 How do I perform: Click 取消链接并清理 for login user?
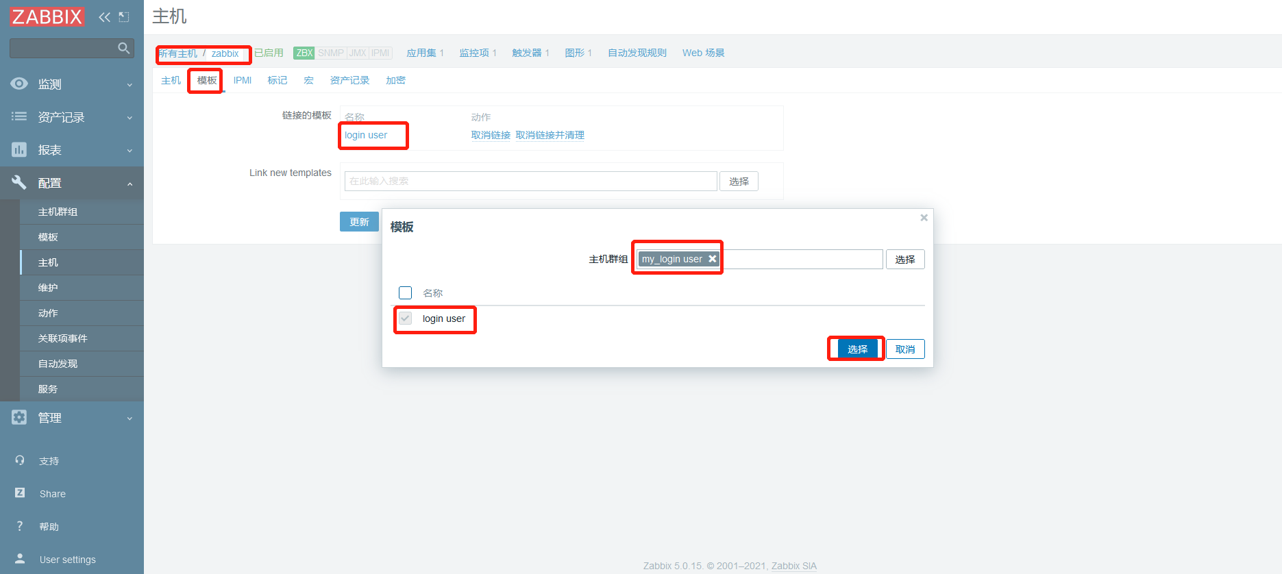coord(550,135)
